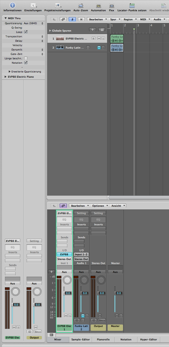Click the Automation toolbar icon

click(x=98, y=5)
